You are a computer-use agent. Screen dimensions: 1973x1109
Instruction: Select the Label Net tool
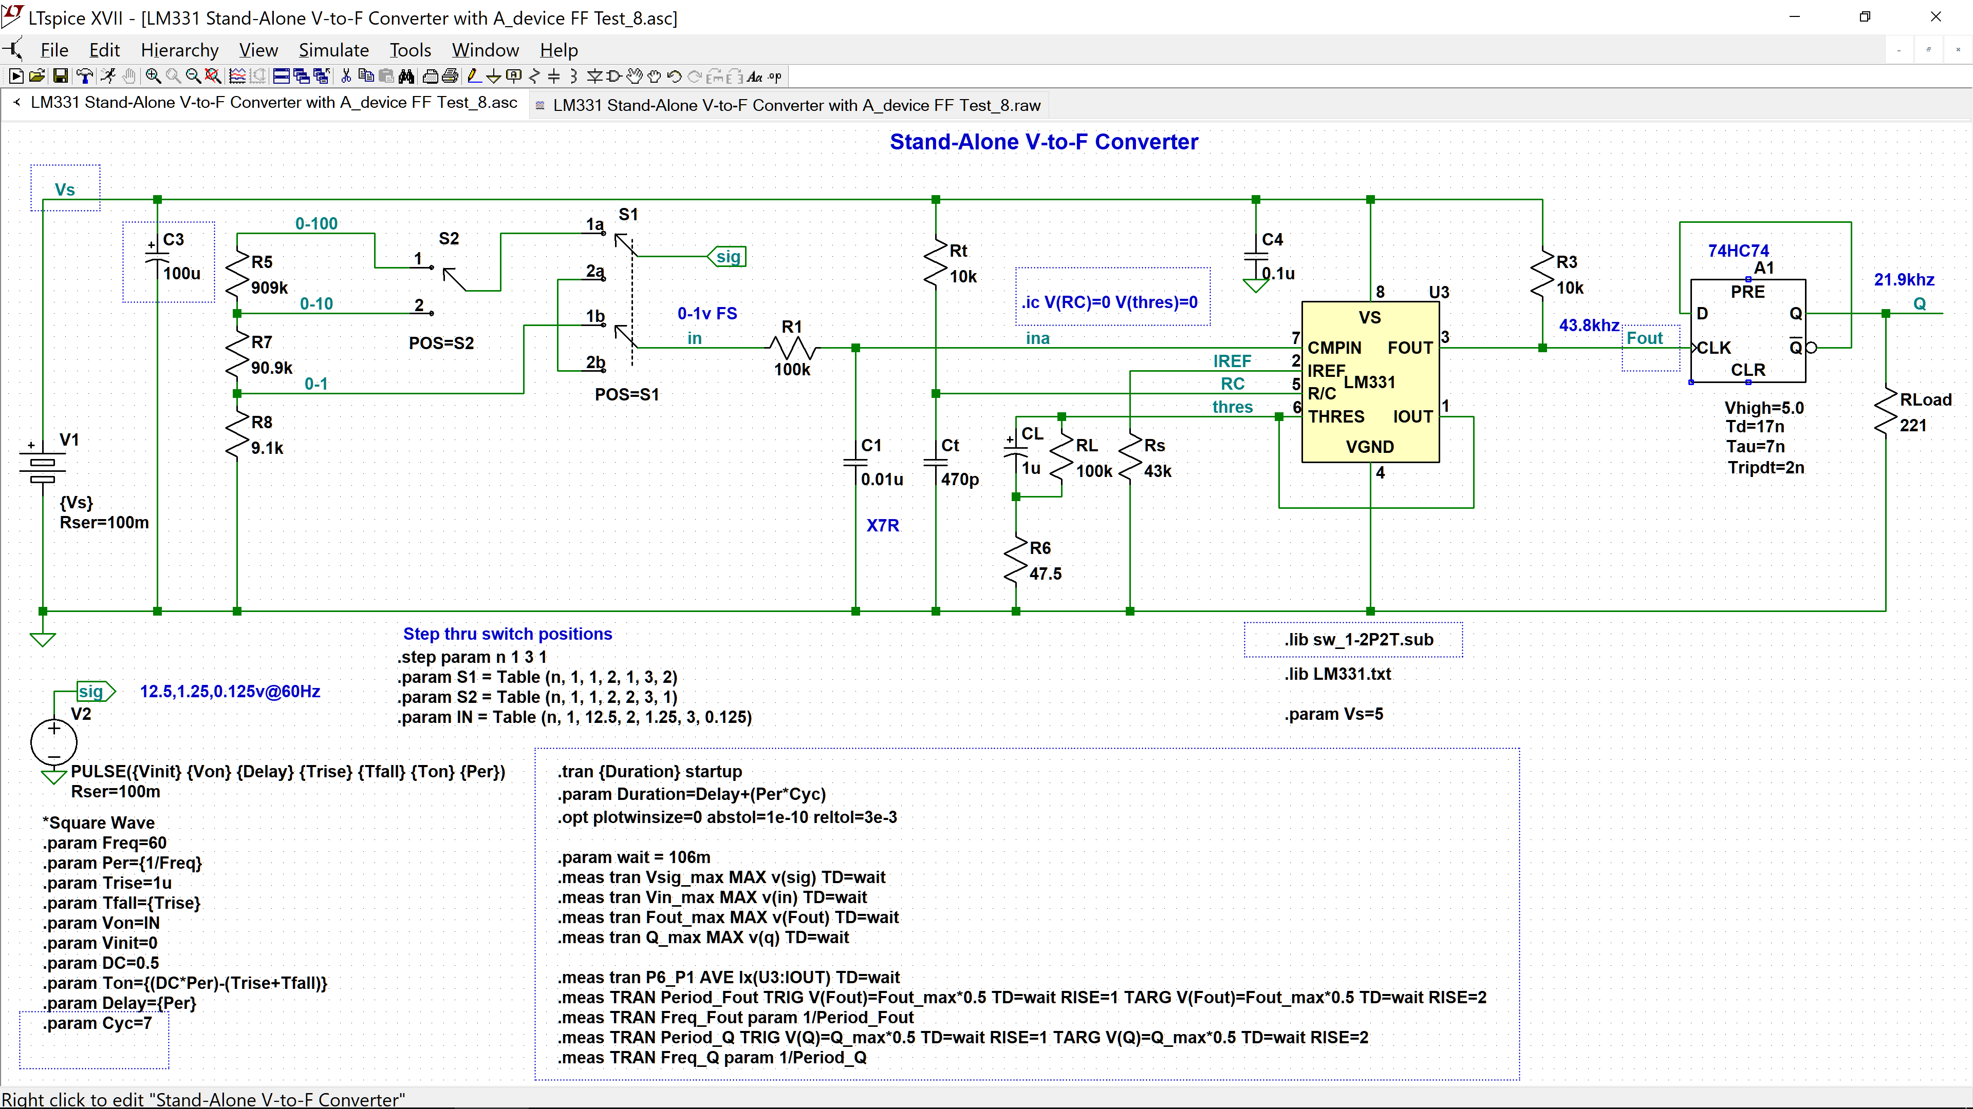point(514,77)
